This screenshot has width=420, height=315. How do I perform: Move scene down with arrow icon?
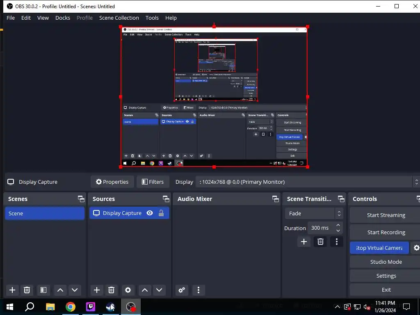[x=75, y=290]
